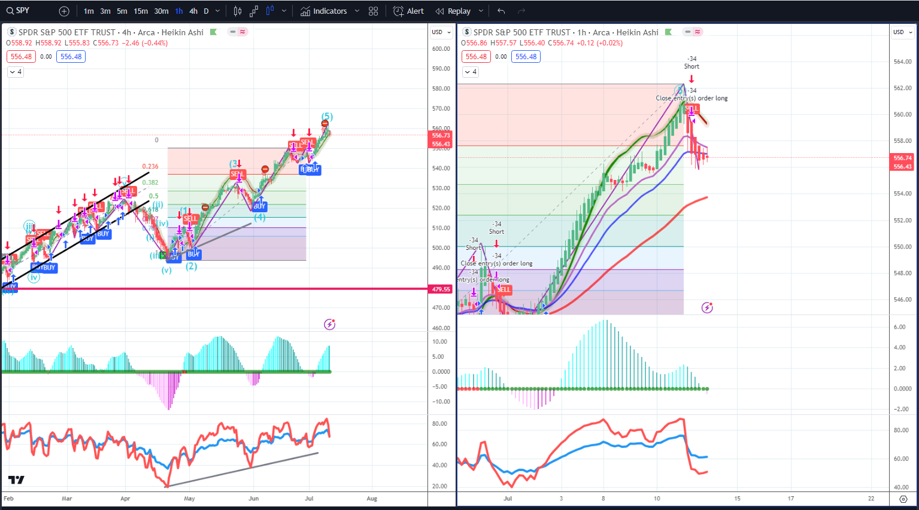Toggle the grey dash pill on 4h chart

tap(232, 32)
